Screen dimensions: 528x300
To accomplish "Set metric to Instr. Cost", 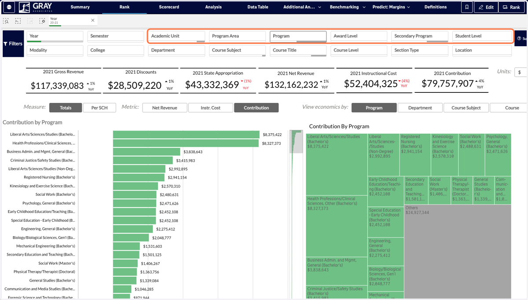I will 210,108.
